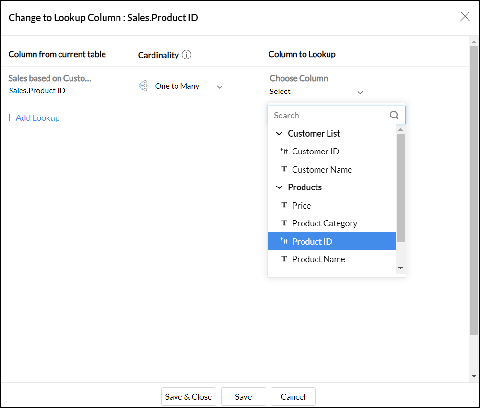Click the text type icon beside Customer Name
The height and width of the screenshot is (408, 480).
[x=284, y=169]
